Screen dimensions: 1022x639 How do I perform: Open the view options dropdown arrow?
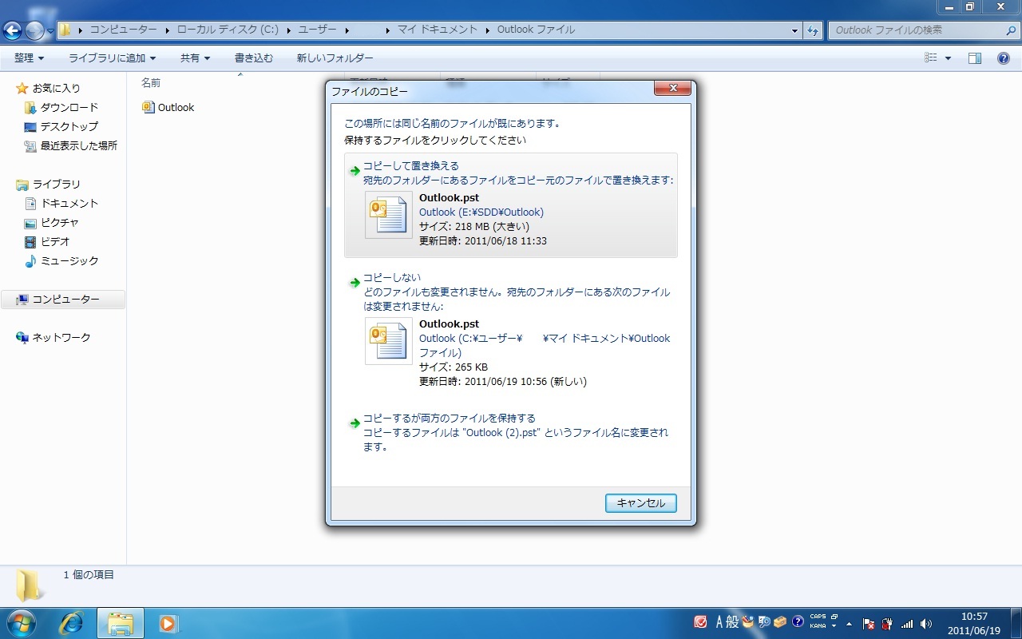coord(948,58)
